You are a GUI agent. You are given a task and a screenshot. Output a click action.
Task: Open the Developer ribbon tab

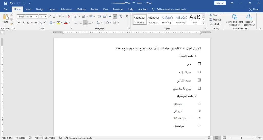pos(118,9)
